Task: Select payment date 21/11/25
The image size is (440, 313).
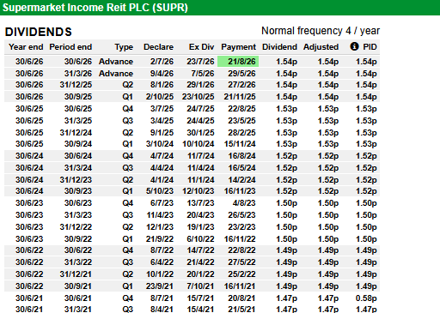Action: pyautogui.click(x=240, y=97)
